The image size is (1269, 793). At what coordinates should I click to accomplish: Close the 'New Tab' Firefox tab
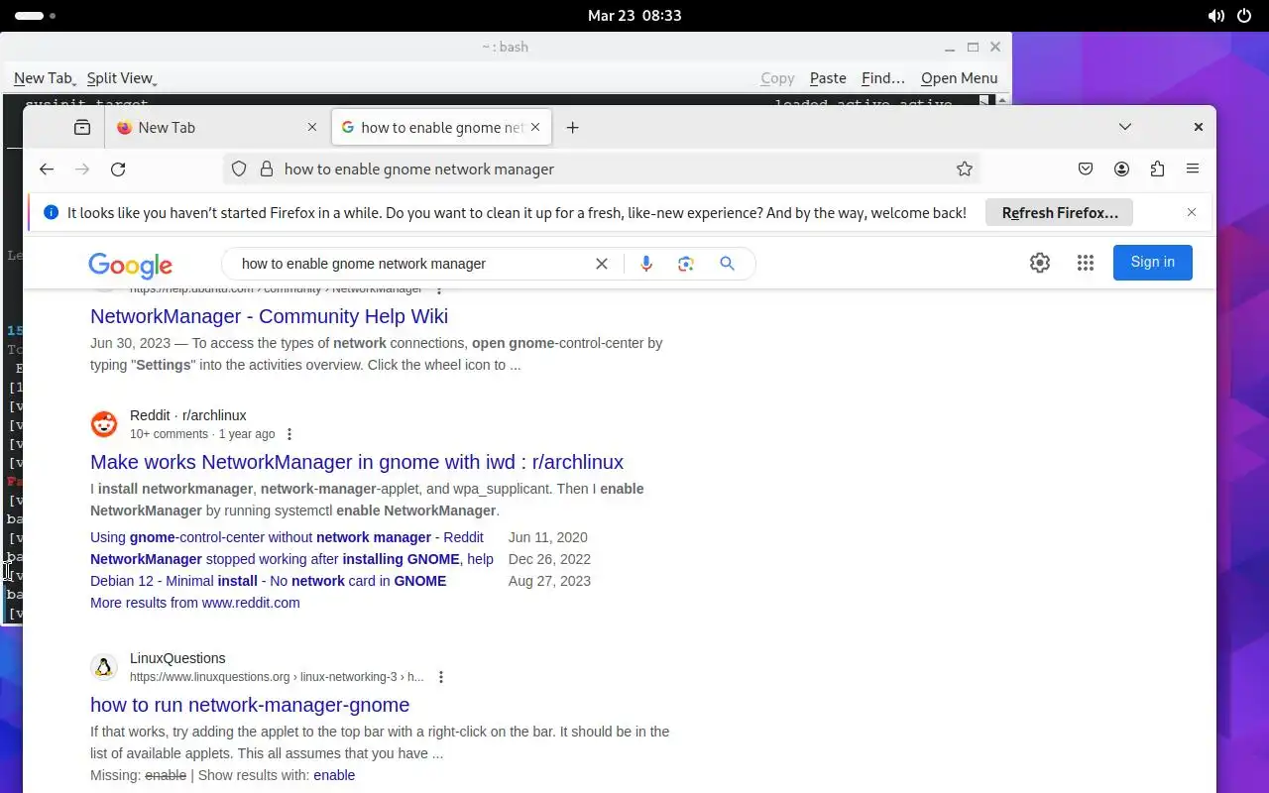point(312,127)
